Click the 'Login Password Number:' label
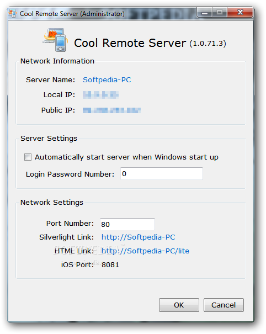Image resolution: width=266 pixels, height=334 pixels. pos(70,174)
